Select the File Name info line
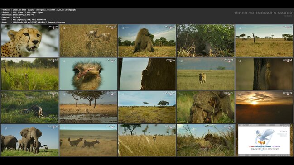Screen dimensions: 294x165 39,10
